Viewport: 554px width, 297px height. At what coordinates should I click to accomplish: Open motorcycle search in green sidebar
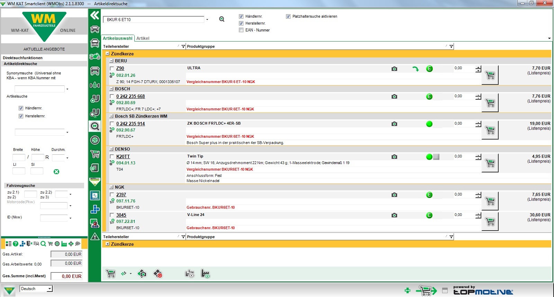click(95, 57)
